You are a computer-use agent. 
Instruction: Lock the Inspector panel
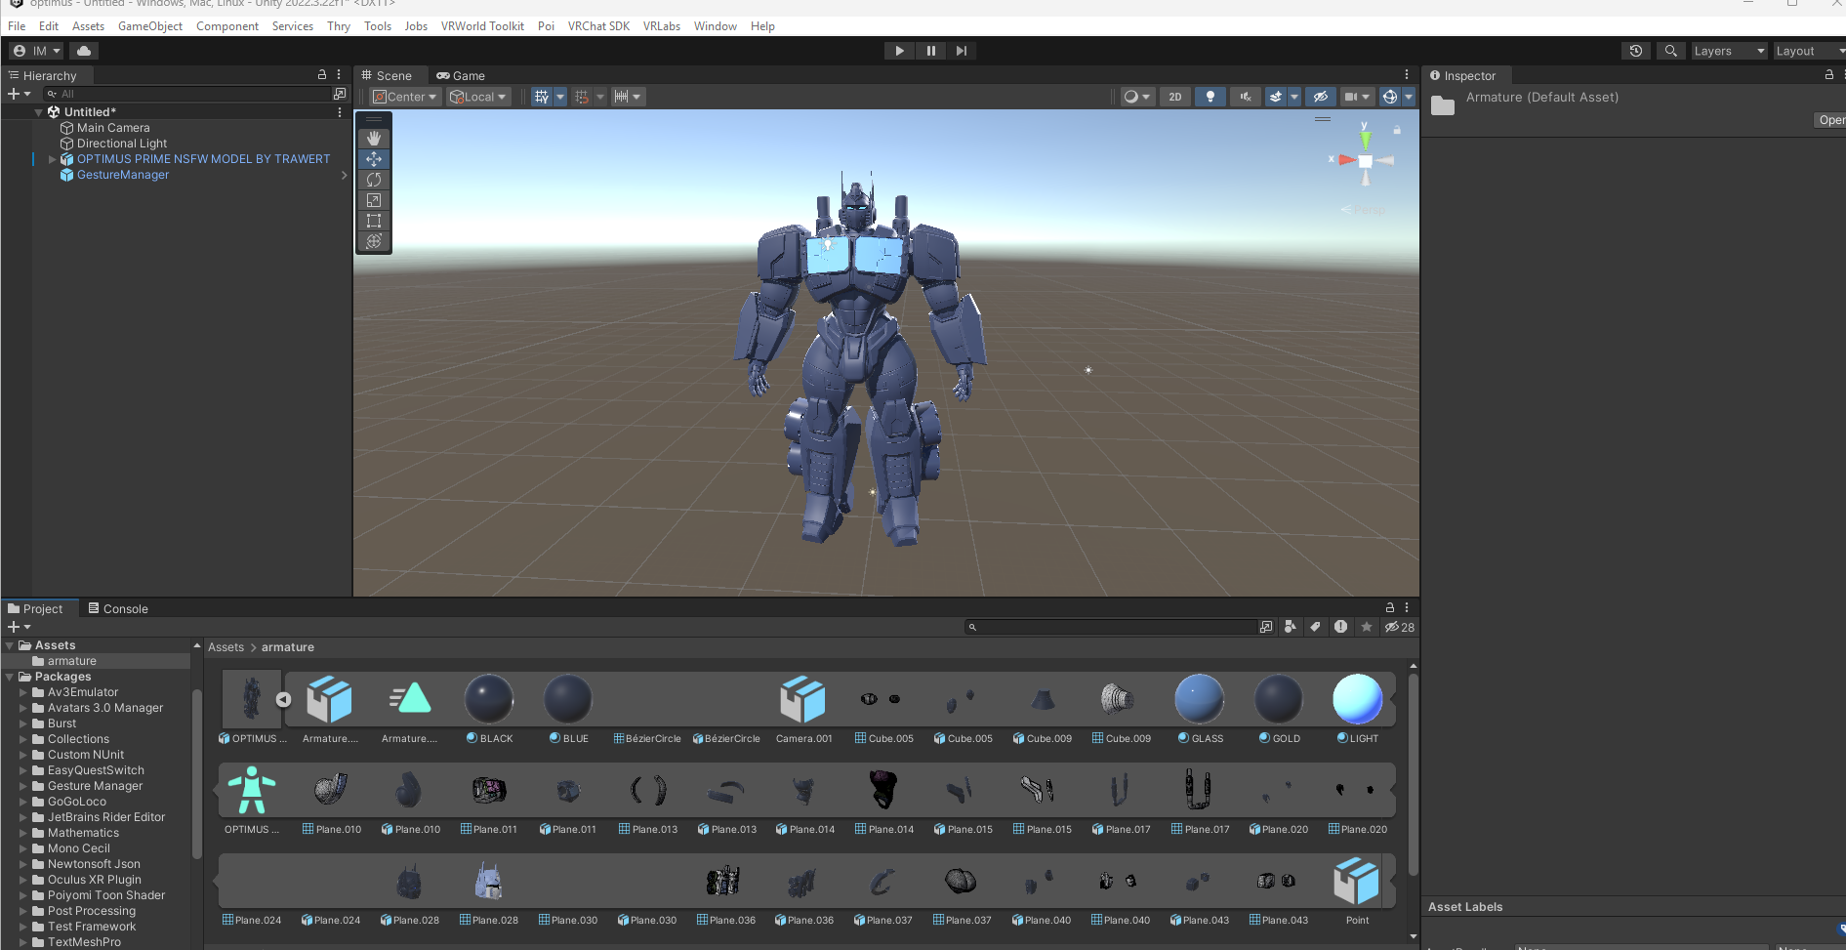1829,74
